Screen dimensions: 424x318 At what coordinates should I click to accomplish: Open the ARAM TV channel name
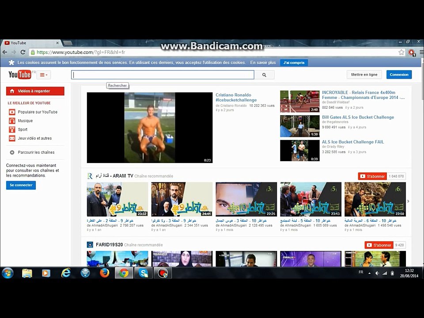tap(114, 176)
